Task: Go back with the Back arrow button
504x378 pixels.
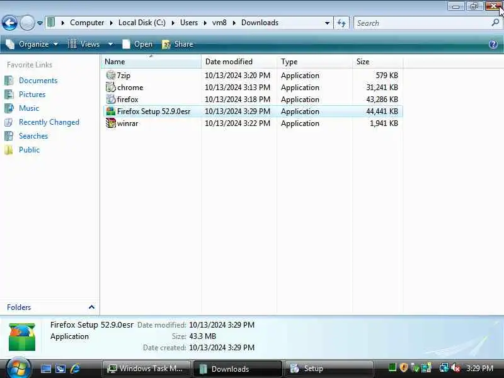Action: tap(9, 23)
